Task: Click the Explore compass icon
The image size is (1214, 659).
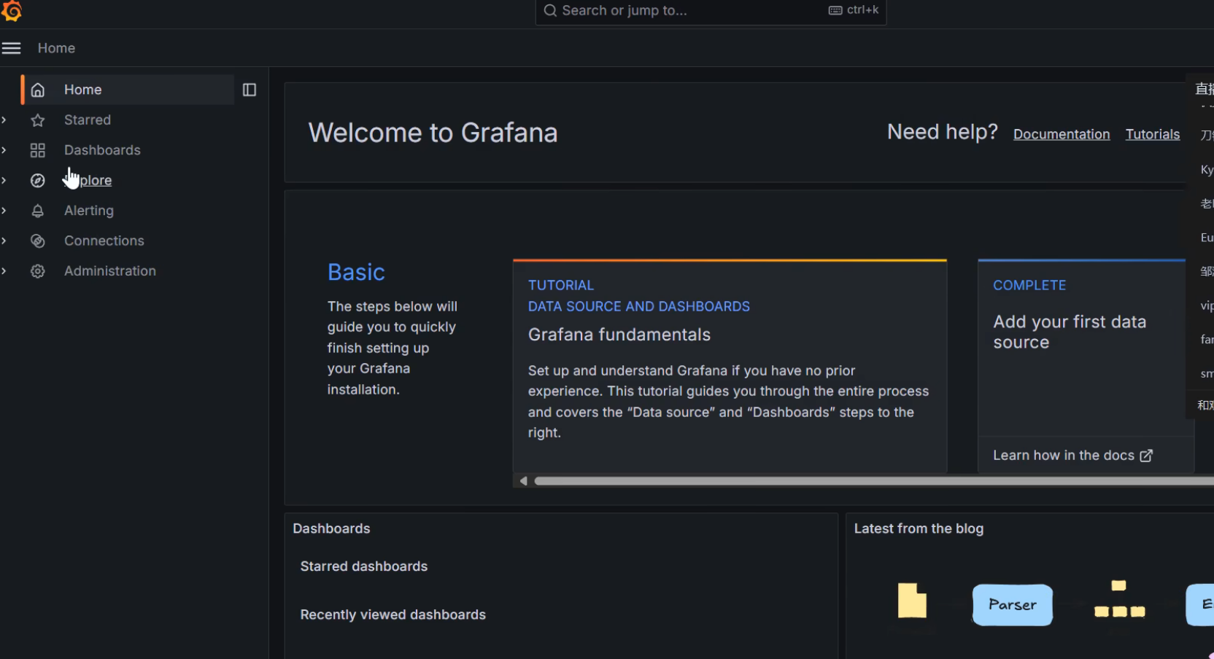Action: [38, 181]
